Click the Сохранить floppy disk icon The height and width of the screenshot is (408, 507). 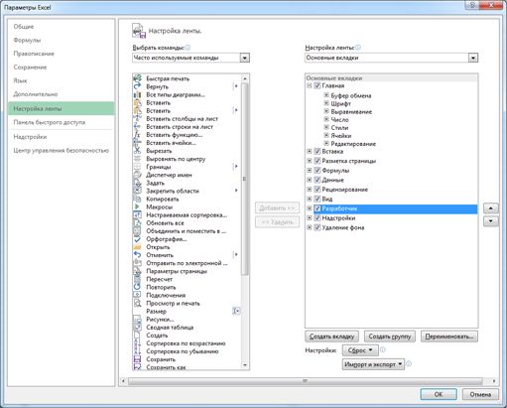137,359
